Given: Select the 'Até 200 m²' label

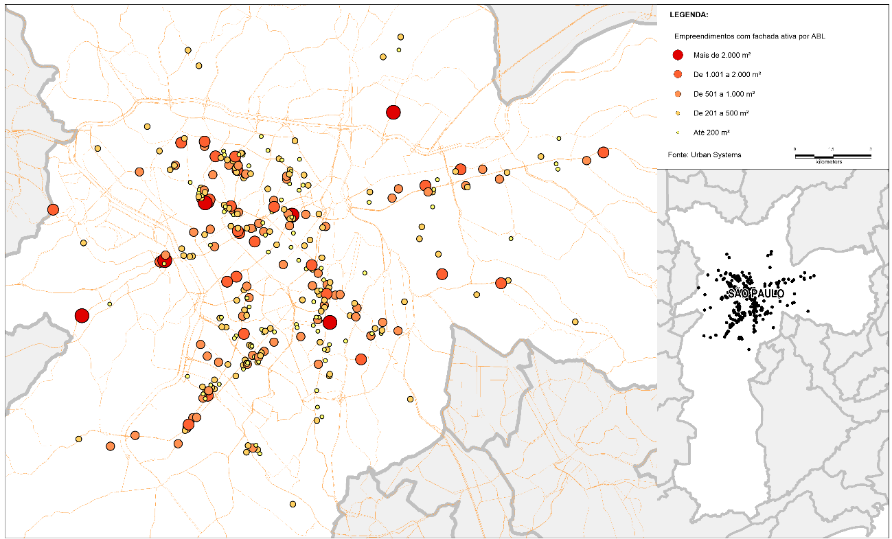Looking at the screenshot, I should pos(712,132).
